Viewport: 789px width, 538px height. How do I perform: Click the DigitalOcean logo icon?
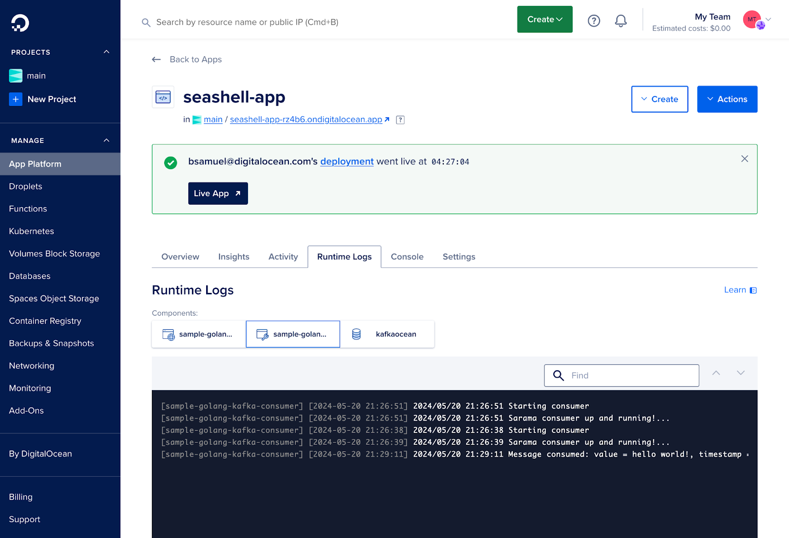(20, 23)
